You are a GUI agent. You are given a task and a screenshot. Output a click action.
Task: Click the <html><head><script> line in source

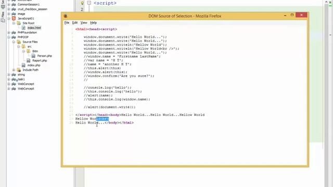click(x=96, y=29)
